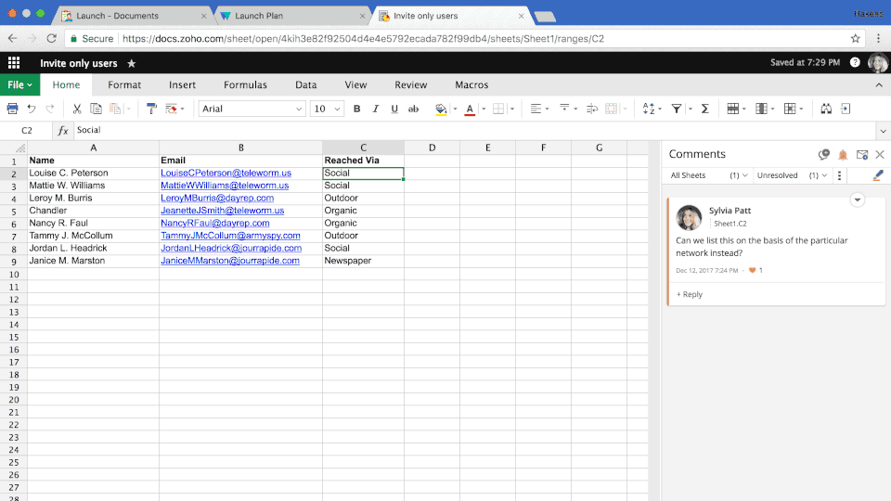Select the Paint Format tool
The image size is (891, 501).
(x=152, y=109)
